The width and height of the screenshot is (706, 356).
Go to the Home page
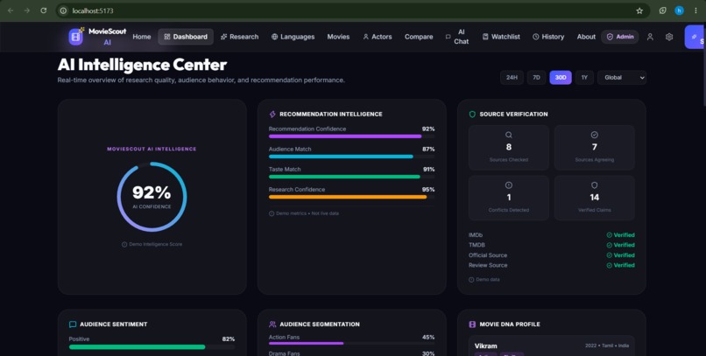click(x=142, y=37)
